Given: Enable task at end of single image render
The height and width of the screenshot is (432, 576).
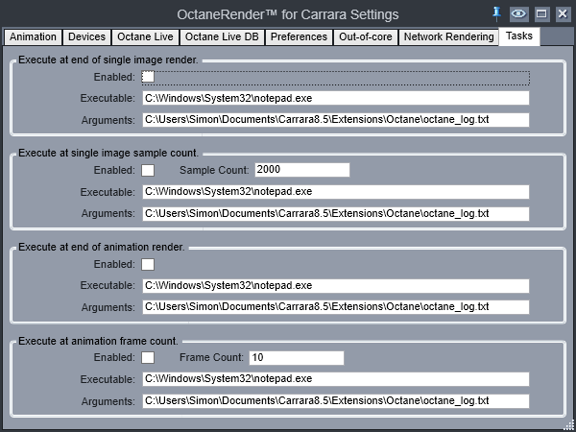Looking at the screenshot, I should (x=148, y=77).
